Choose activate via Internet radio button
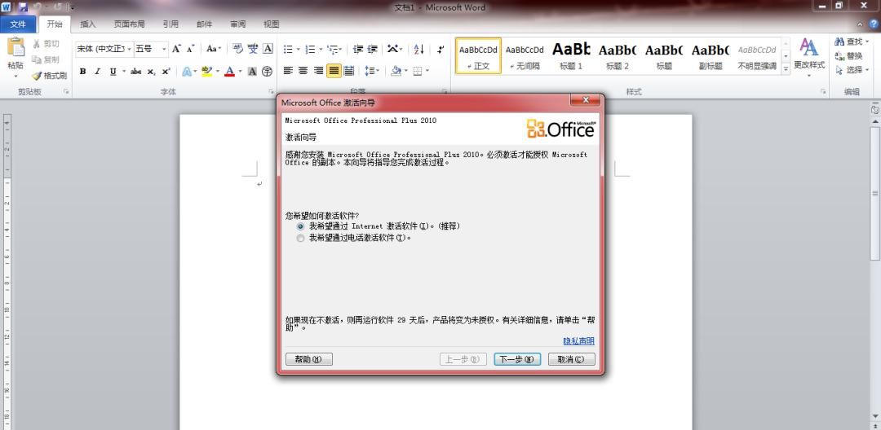This screenshot has height=430, width=881. (300, 226)
